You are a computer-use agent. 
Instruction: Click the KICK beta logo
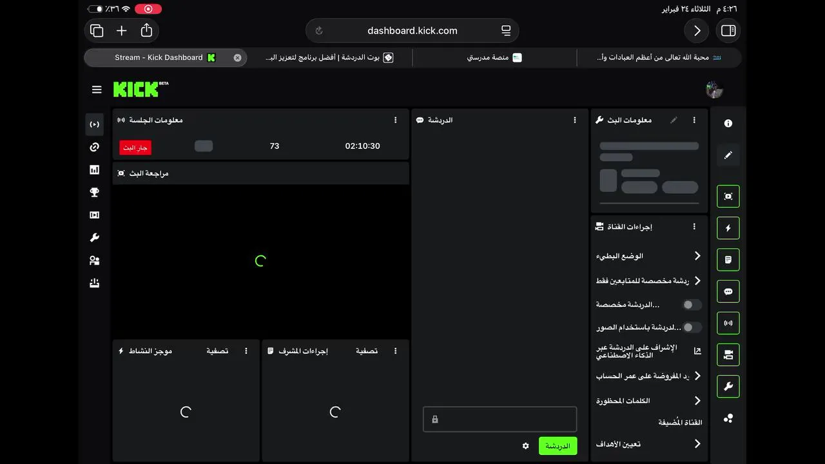(141, 89)
